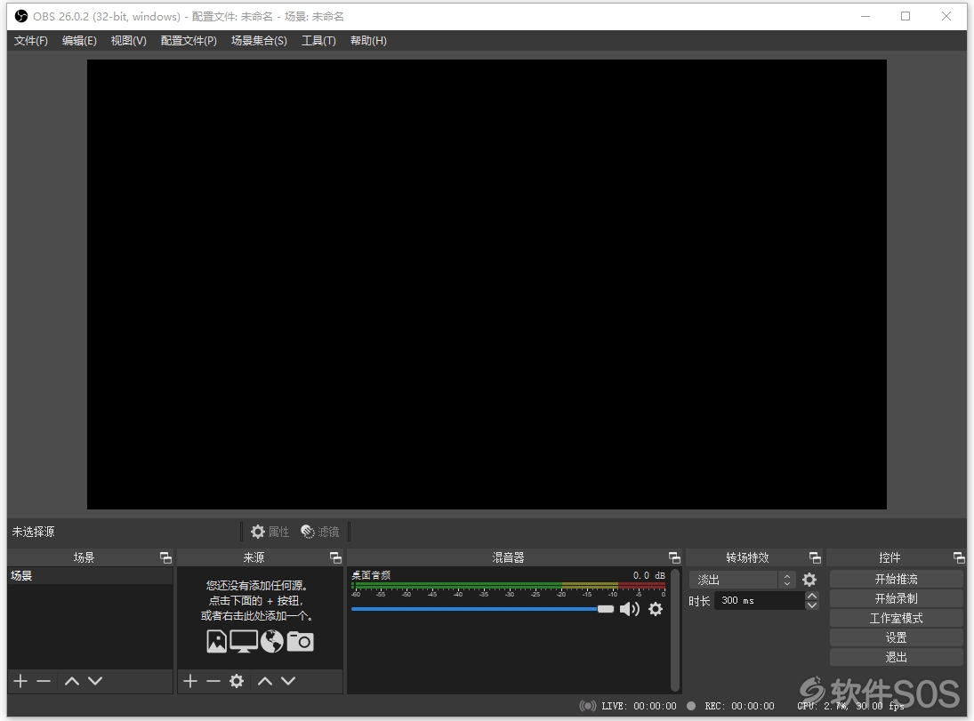Decrease 时长 duration with down arrow
The width and height of the screenshot is (974, 721).
[812, 605]
